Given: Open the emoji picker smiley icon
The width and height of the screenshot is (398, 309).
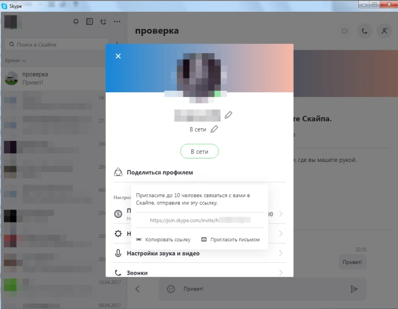Looking at the screenshot, I should click(171, 289).
